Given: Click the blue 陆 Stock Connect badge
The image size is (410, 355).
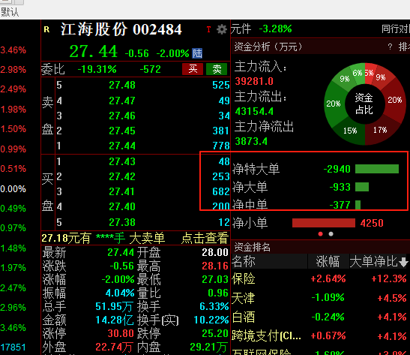Looking at the screenshot, I should pyautogui.click(x=197, y=53).
